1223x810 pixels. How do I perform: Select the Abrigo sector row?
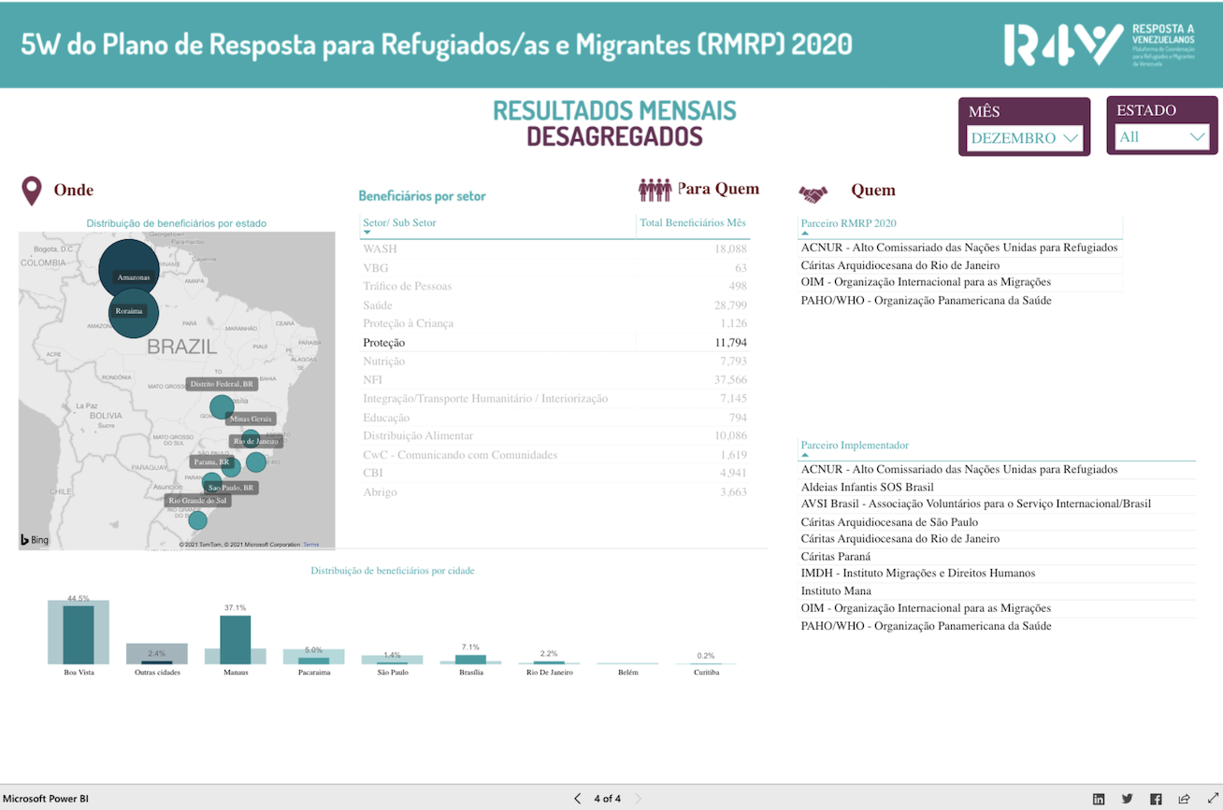coord(554,492)
